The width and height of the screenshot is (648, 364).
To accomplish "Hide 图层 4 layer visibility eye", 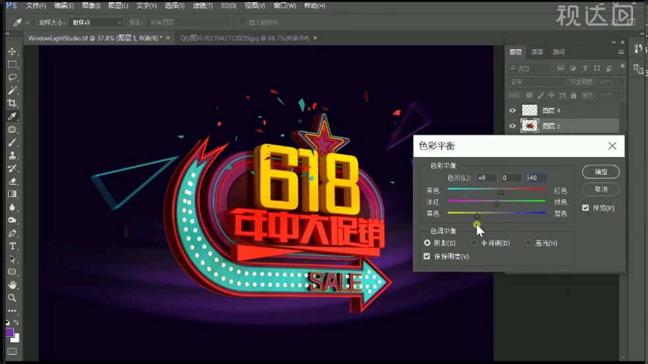I will tap(513, 110).
